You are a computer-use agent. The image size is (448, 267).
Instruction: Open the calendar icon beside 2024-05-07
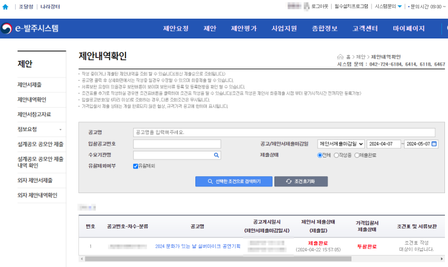click(434, 144)
